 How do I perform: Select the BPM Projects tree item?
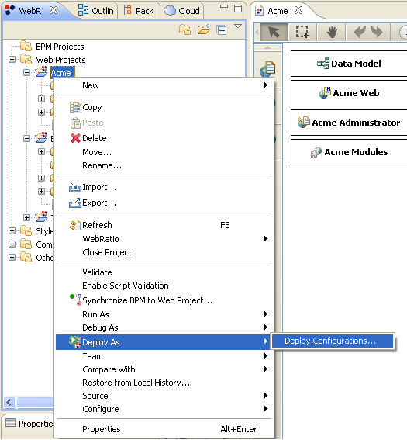(x=60, y=47)
